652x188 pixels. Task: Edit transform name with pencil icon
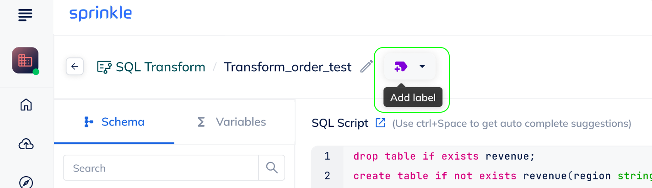(x=366, y=67)
